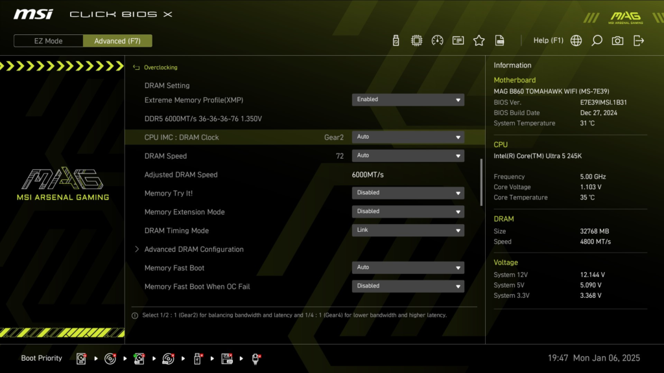
Task: Go back via the Overclocking breadcrumb
Action: coord(161,67)
